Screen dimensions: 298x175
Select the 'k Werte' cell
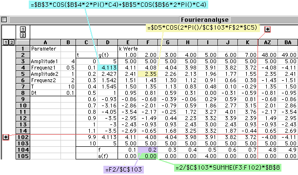point(128,49)
